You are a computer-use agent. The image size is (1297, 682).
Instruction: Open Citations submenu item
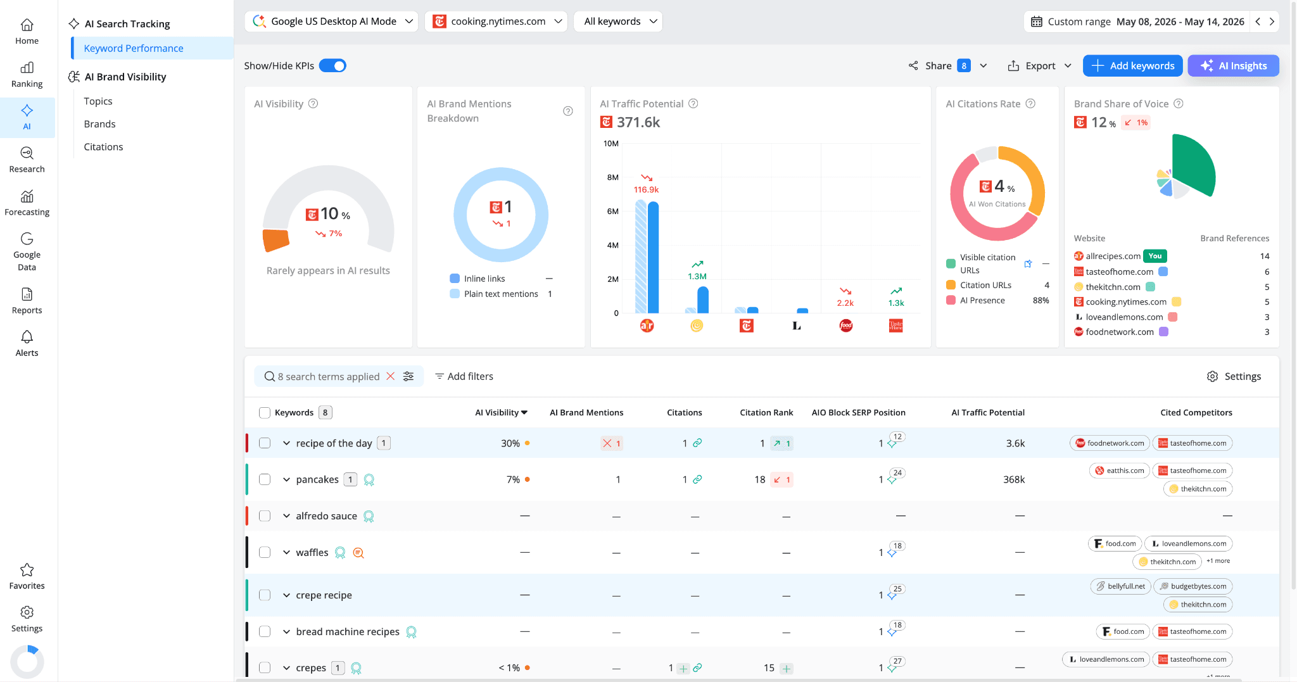[x=104, y=147]
